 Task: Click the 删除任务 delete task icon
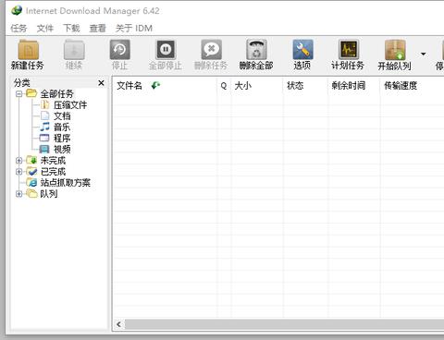[x=211, y=50]
